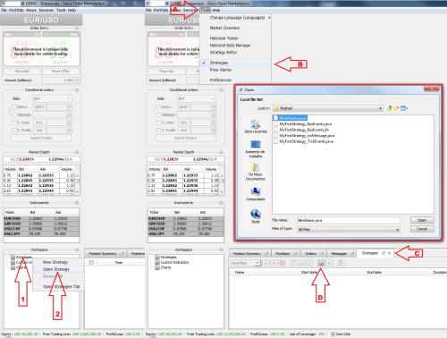
Task: Click the Rede network icon
Action: point(256,216)
